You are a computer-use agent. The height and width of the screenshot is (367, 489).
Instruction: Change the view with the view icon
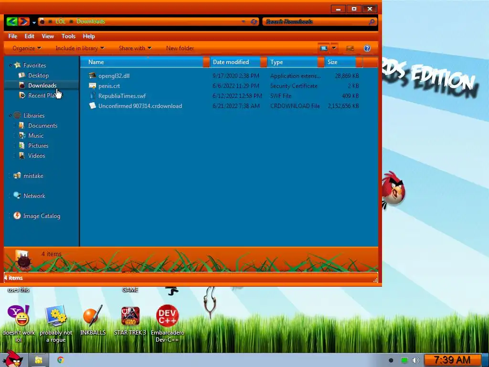pyautogui.click(x=323, y=48)
